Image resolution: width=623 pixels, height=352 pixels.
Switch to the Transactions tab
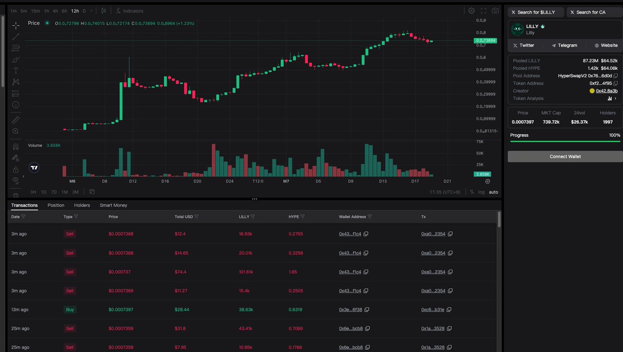[x=24, y=205]
